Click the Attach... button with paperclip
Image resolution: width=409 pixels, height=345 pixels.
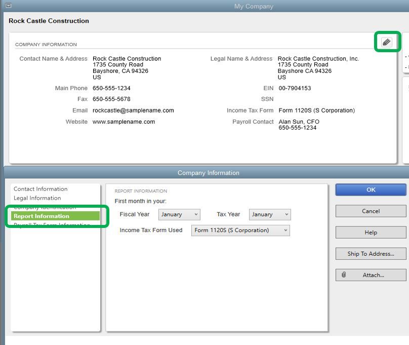(x=371, y=275)
